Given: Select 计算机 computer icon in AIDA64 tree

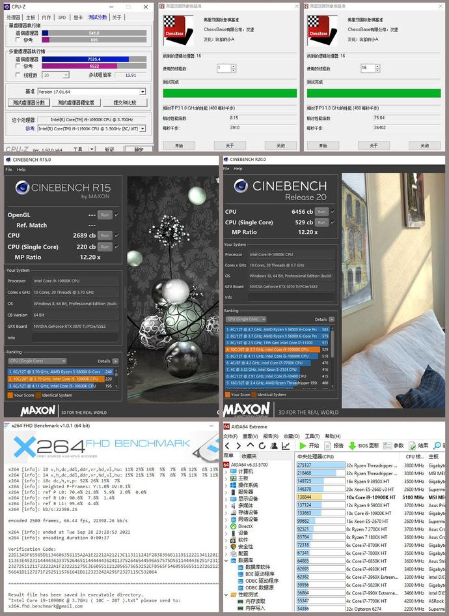Looking at the screenshot, I should coord(234,471).
